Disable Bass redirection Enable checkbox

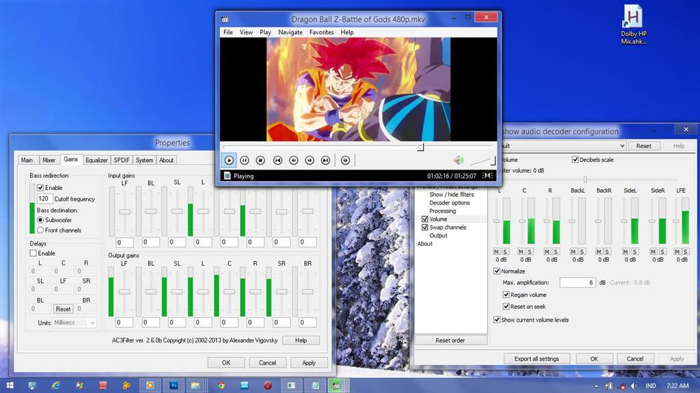[x=40, y=187]
